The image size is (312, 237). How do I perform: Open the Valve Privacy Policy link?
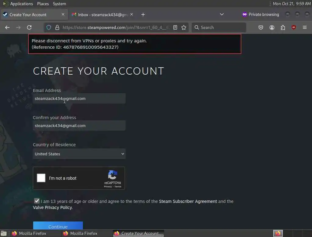[52, 207]
